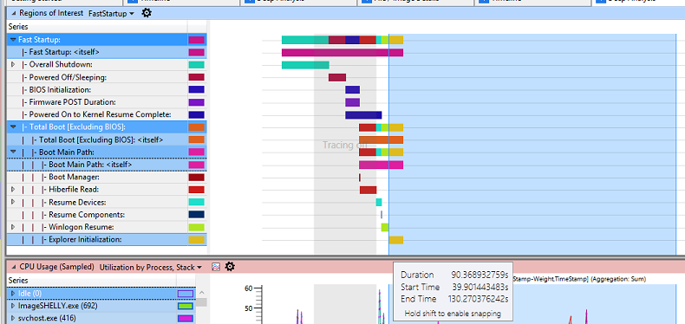Select Powered On to Kernel Resume Complete row
The height and width of the screenshot is (324, 685).
[107, 115]
